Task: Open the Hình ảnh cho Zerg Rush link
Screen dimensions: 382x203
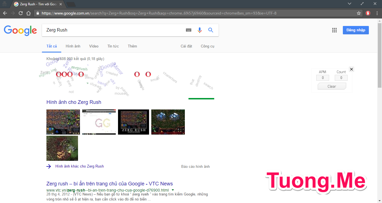Action: pos(74,102)
